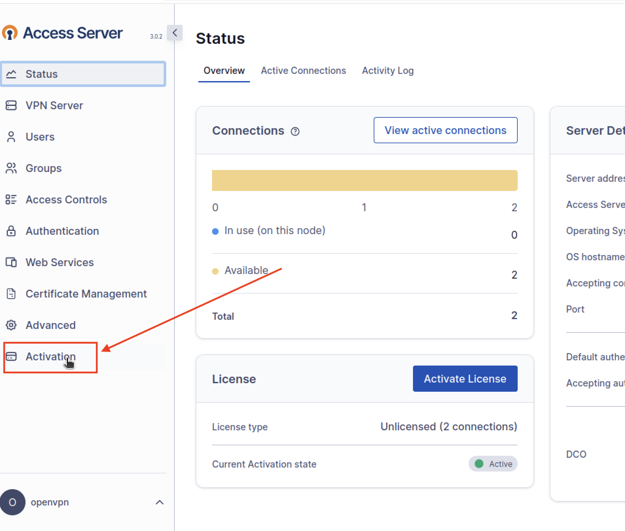Click the Access Controls list icon
The image size is (625, 531).
pos(11,199)
